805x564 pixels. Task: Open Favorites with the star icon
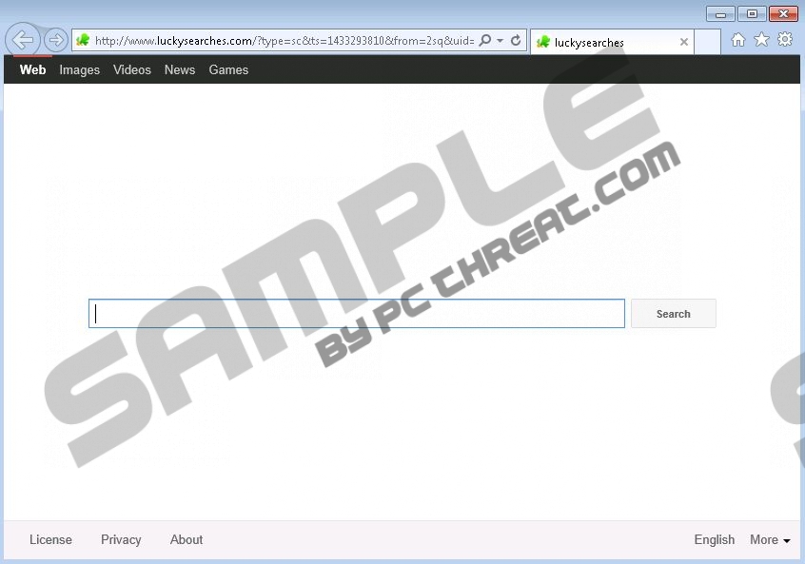[761, 40]
